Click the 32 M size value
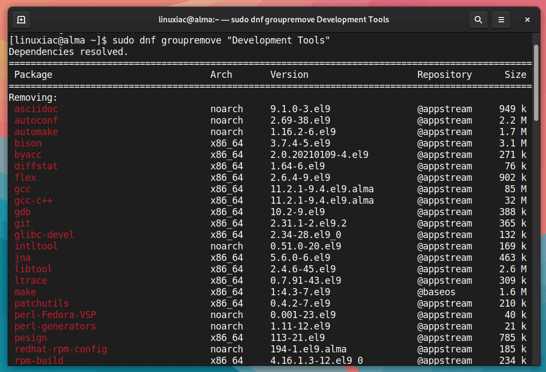The image size is (546, 372). coord(515,200)
